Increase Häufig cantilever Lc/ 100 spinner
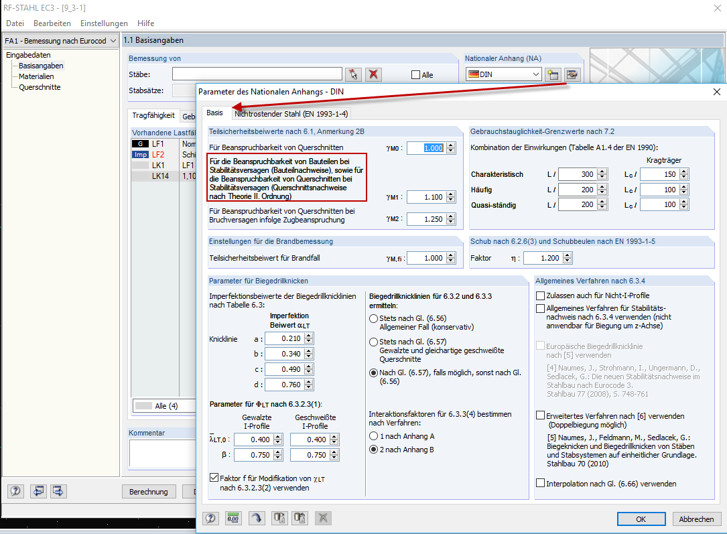The image size is (727, 534). [684, 187]
